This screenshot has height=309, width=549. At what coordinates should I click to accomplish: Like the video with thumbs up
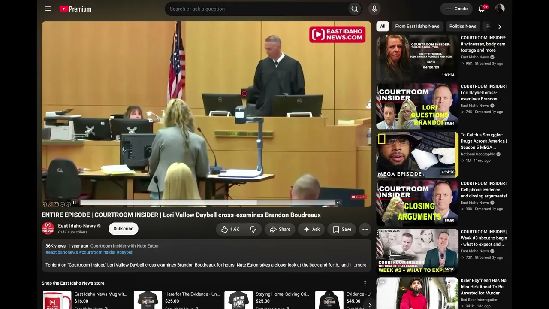230,229
